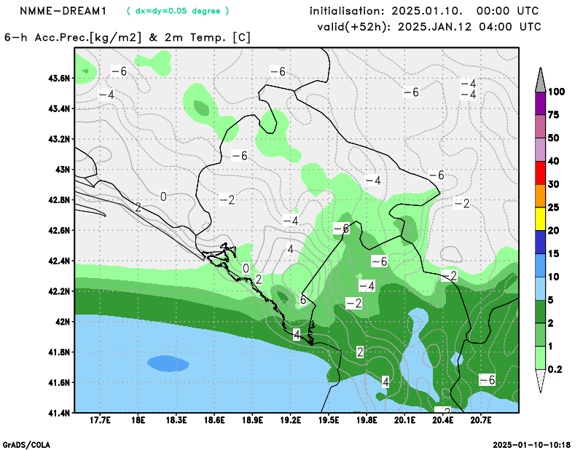Click the 18.6E longitude axis label

pyautogui.click(x=214, y=420)
